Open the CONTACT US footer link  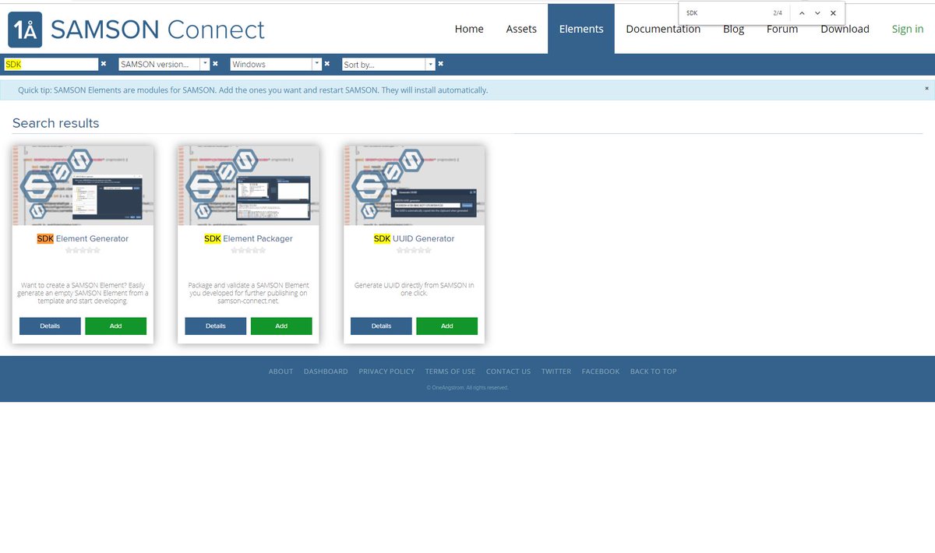(508, 372)
